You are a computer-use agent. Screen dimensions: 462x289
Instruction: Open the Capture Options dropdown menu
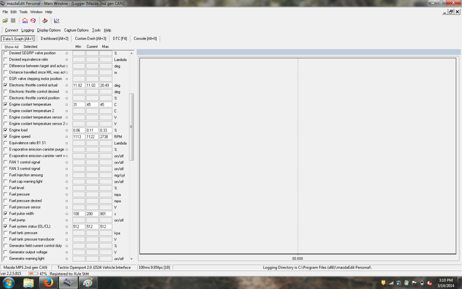pos(76,30)
